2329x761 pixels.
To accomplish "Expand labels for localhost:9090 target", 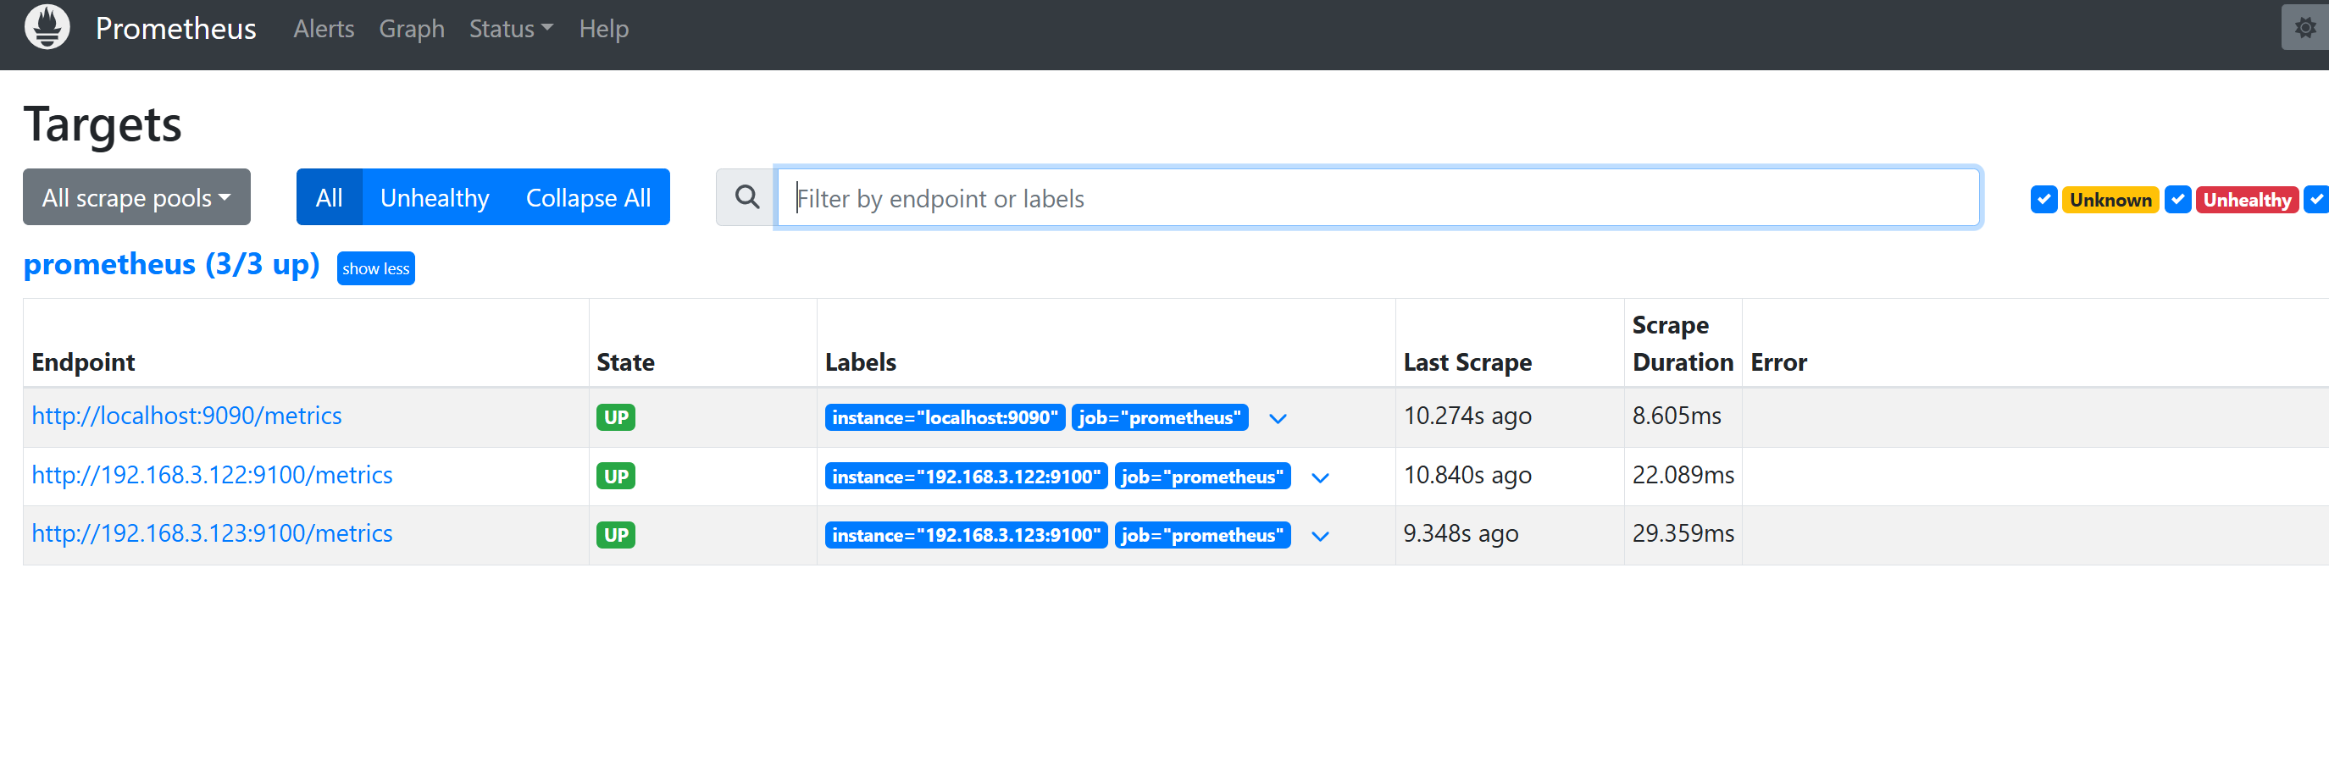I will pos(1277,418).
